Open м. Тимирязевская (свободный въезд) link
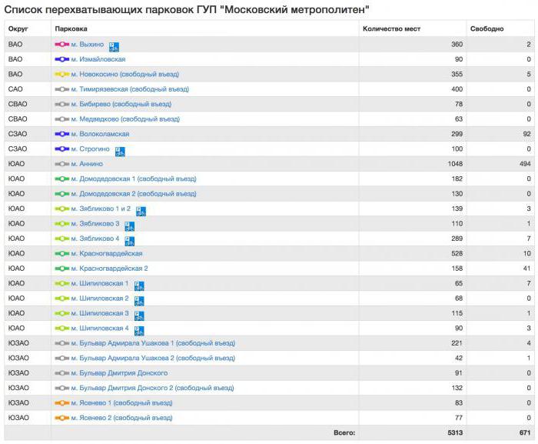This screenshot has width=538, height=444. pyautogui.click(x=129, y=89)
